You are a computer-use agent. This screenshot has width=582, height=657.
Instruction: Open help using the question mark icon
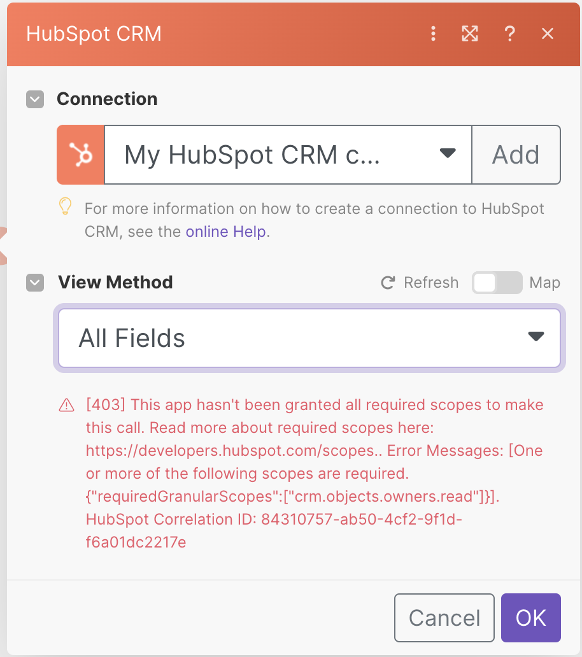pyautogui.click(x=509, y=34)
